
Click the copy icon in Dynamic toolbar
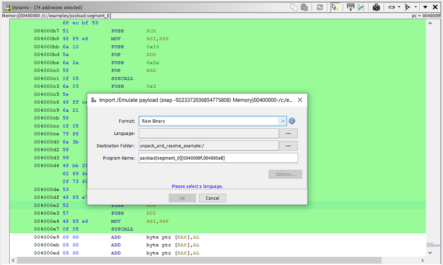[294, 7]
